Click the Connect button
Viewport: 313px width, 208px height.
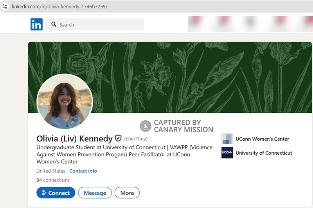[56, 193]
